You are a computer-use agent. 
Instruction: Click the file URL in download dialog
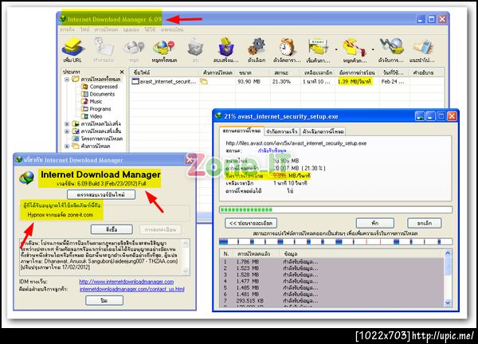(x=296, y=143)
